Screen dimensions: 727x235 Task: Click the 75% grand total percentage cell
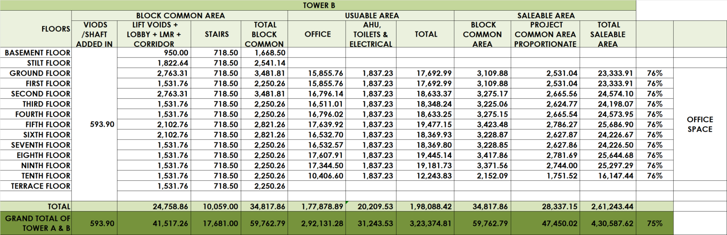pyautogui.click(x=654, y=224)
